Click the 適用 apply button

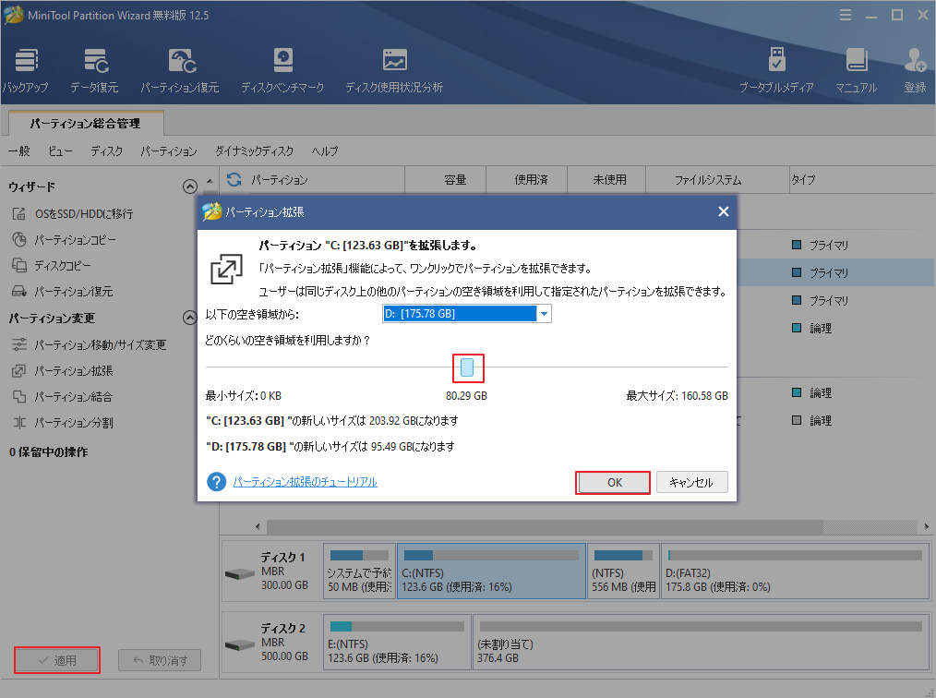coord(57,660)
